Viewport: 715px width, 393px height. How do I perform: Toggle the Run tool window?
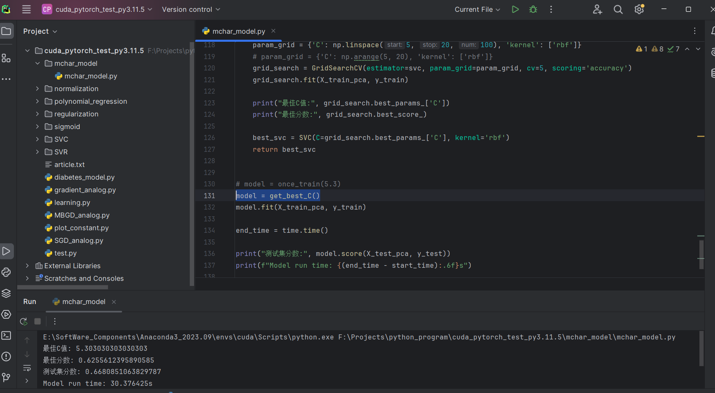click(6, 251)
